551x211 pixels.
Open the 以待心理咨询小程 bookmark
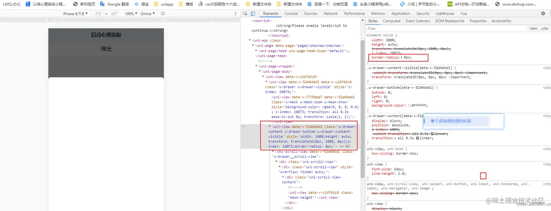coord(46,4)
